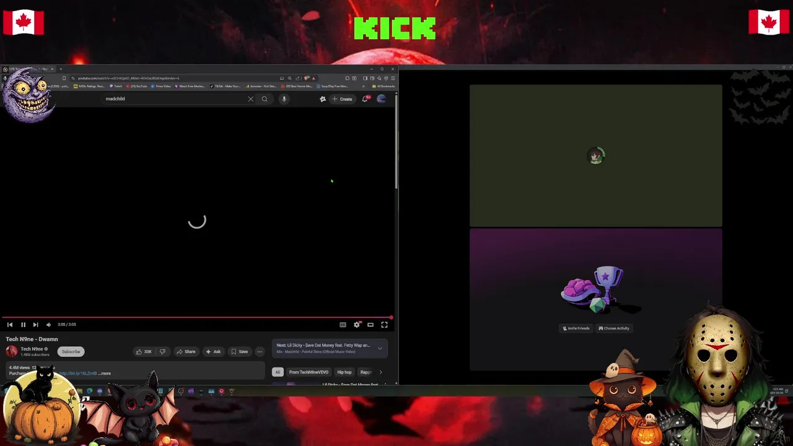Share the Dwamn video
793x446 pixels.
(186, 352)
